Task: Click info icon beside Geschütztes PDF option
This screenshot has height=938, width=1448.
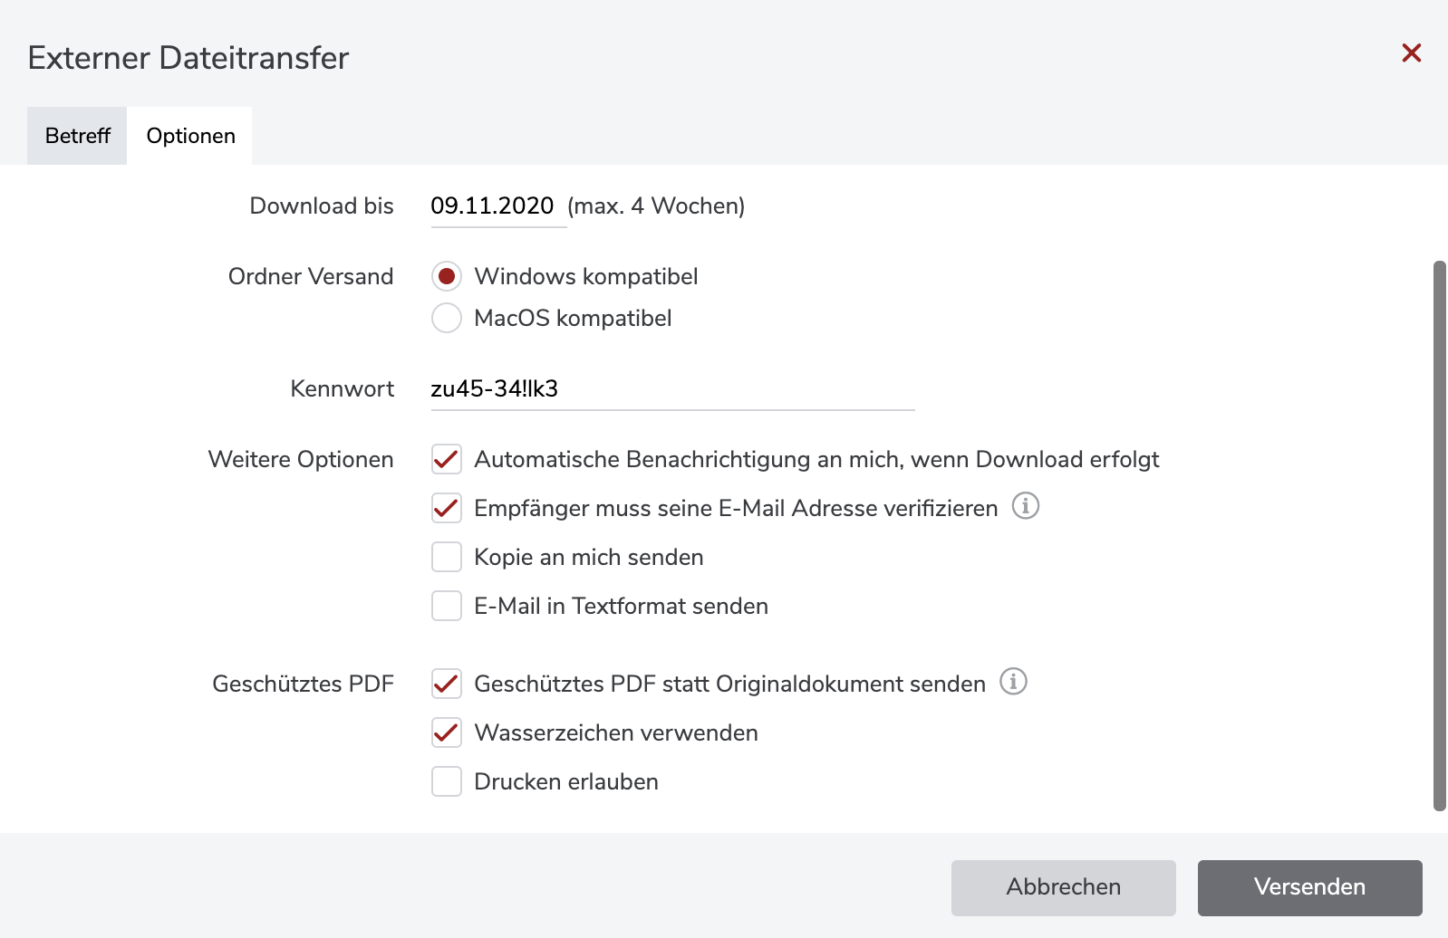Action: 1013,682
